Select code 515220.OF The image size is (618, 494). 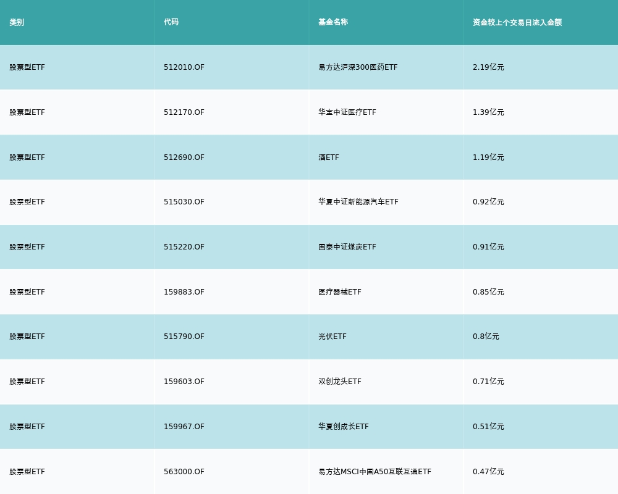pos(184,247)
